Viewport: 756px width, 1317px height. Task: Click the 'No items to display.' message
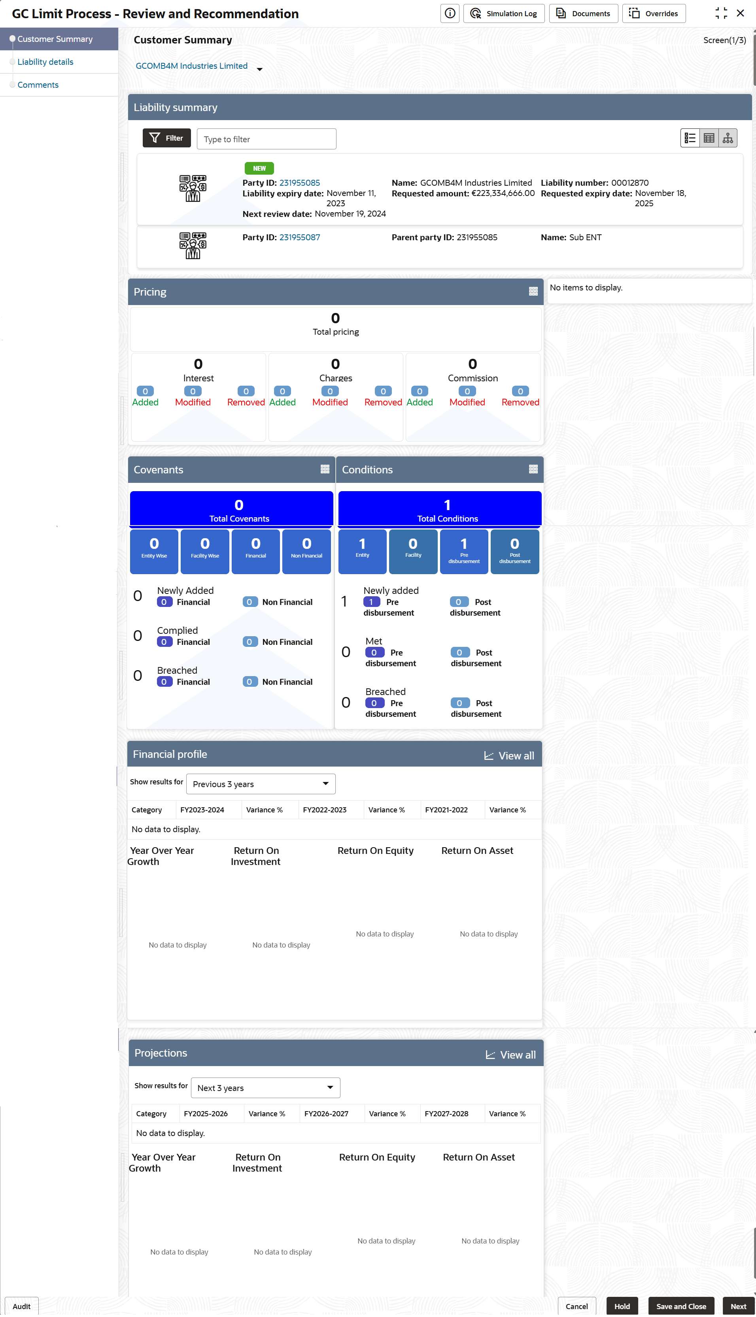[586, 288]
